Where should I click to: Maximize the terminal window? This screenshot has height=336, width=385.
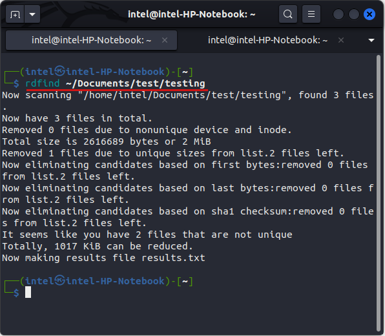[x=354, y=14]
